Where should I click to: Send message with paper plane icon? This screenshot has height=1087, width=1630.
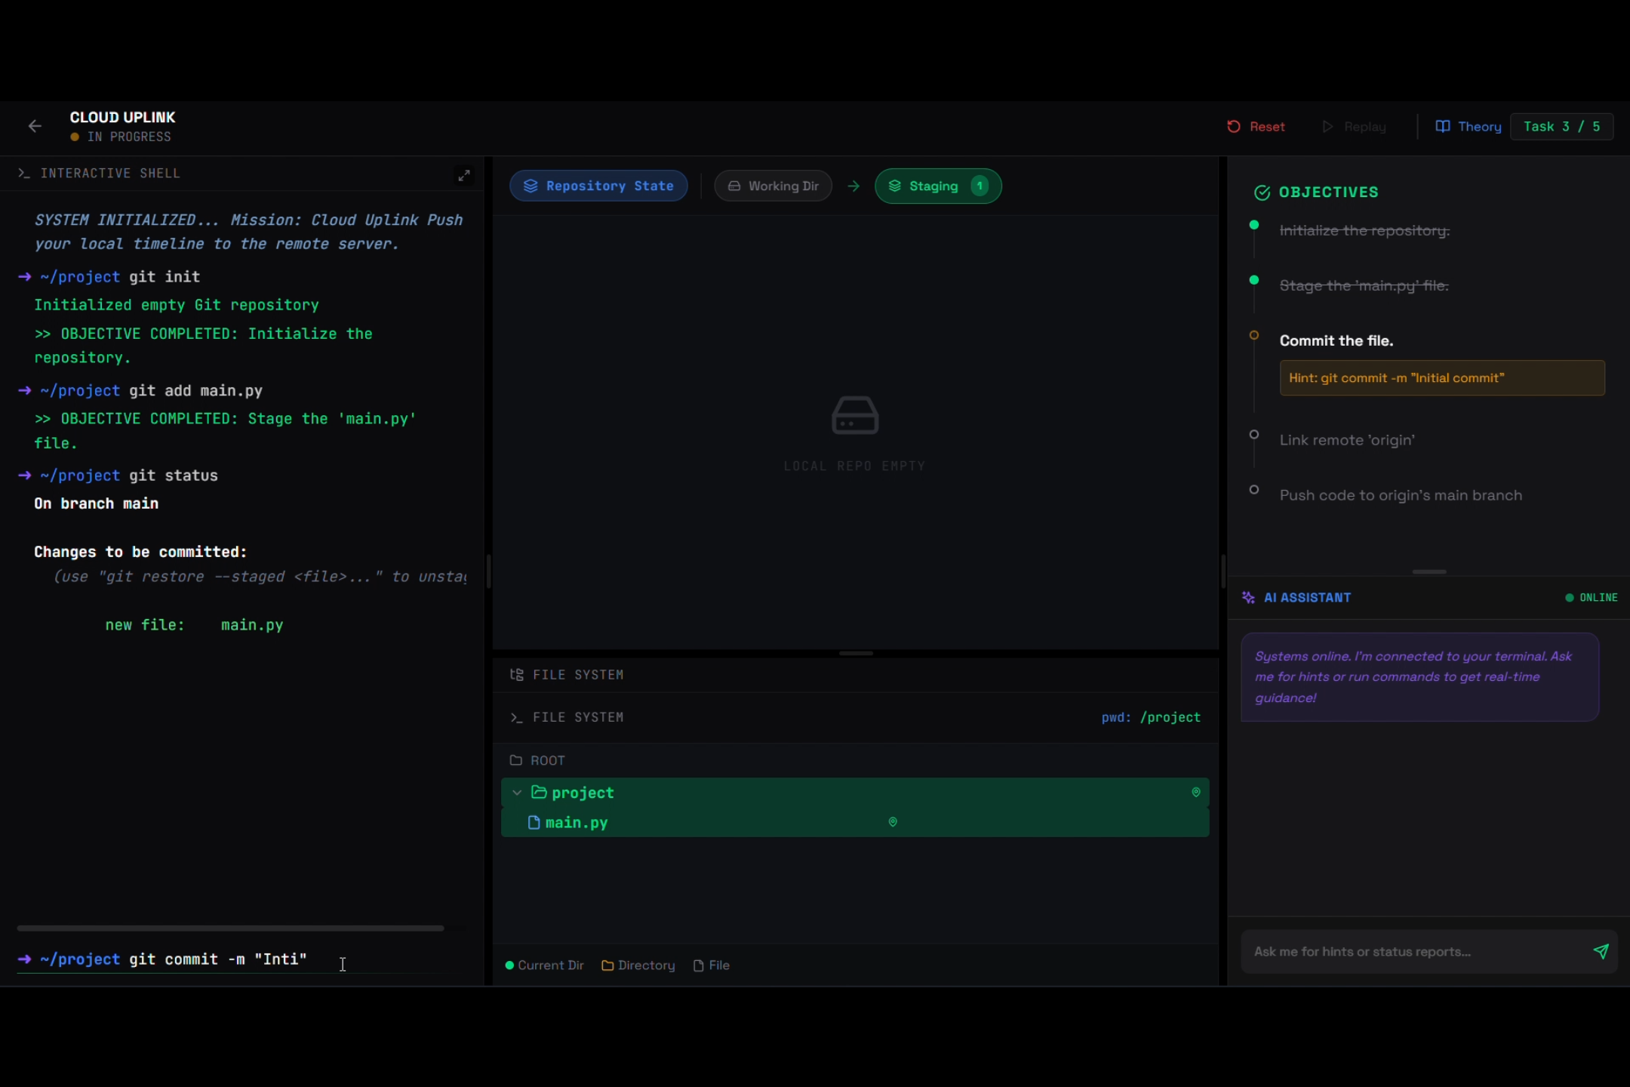tap(1601, 951)
